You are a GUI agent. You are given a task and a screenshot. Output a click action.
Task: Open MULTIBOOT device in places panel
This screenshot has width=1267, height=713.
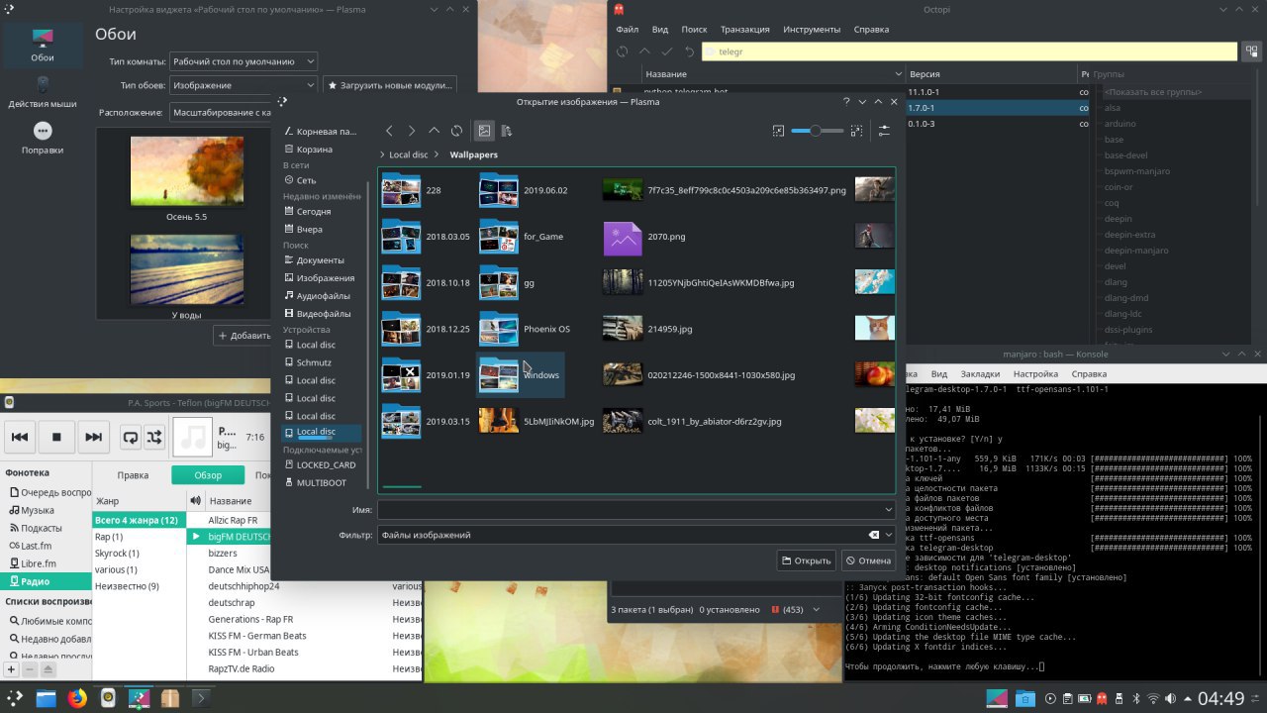pyautogui.click(x=322, y=482)
